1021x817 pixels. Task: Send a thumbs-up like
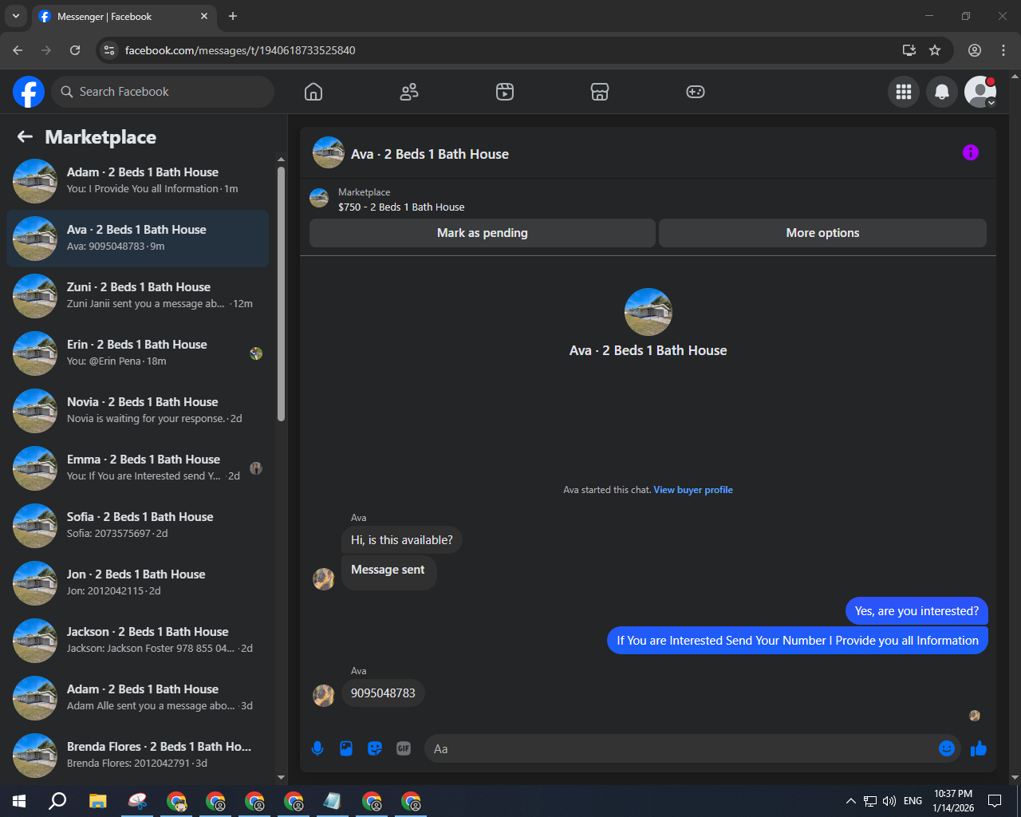(x=979, y=748)
